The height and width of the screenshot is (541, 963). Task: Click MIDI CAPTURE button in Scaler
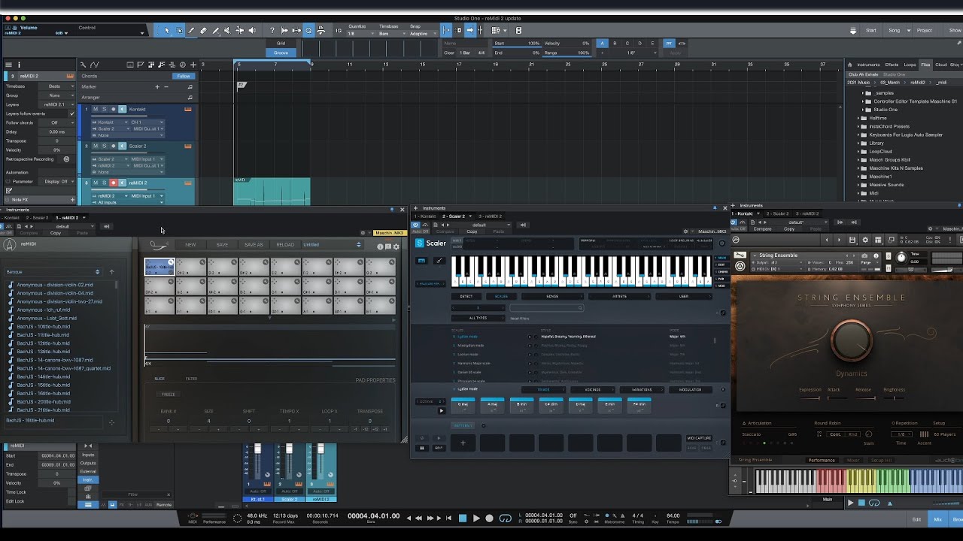point(699,438)
